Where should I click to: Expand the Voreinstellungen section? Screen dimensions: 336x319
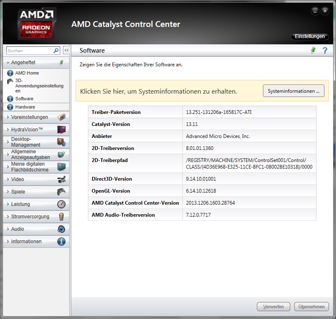click(8, 117)
